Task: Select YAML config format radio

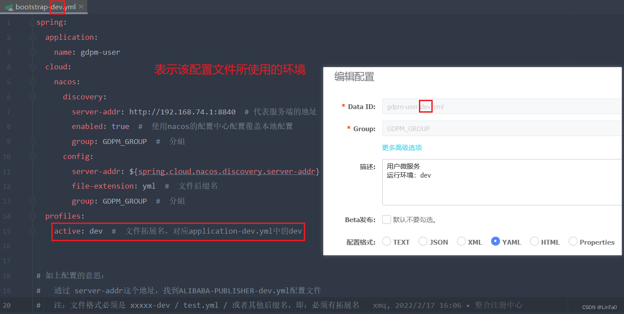Action: (x=496, y=241)
